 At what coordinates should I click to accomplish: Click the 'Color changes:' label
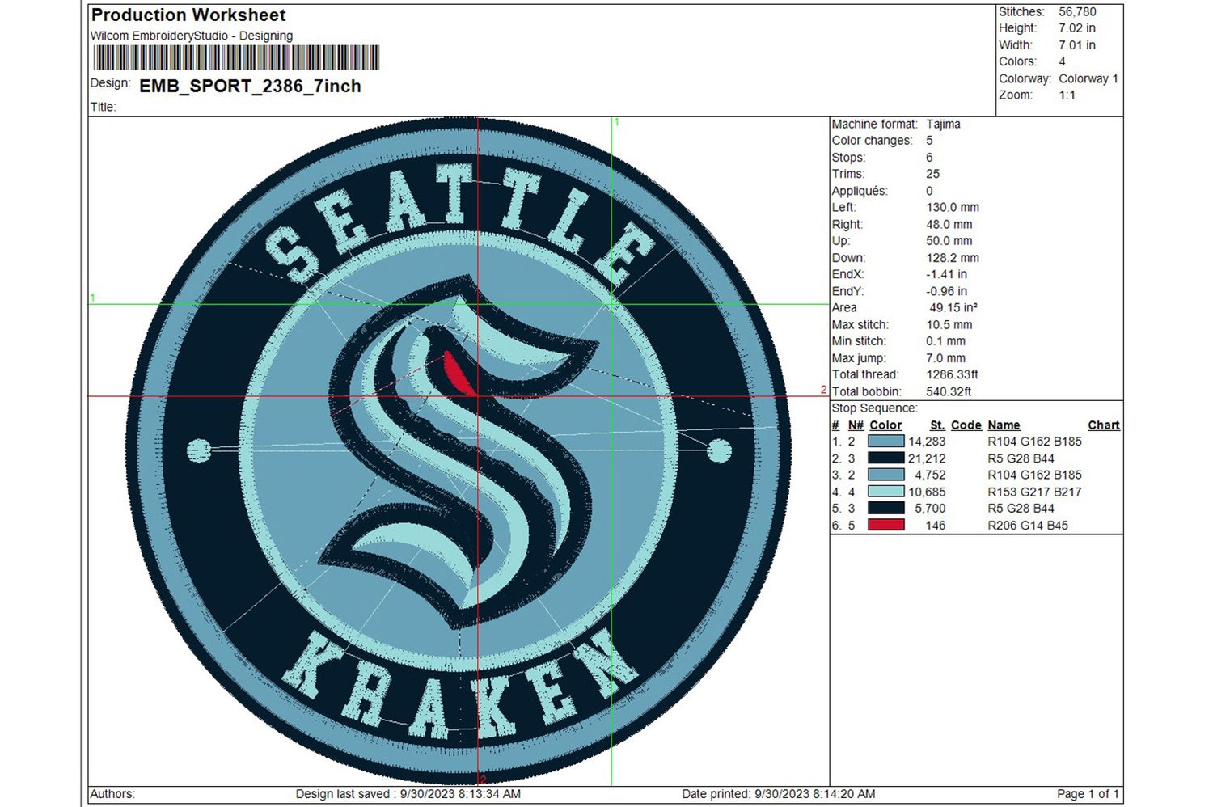pyautogui.click(x=872, y=141)
